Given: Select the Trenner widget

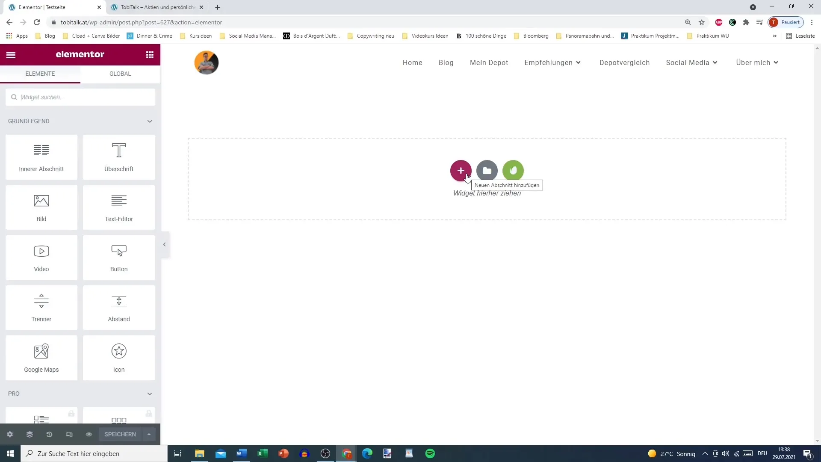Looking at the screenshot, I should [x=41, y=308].
